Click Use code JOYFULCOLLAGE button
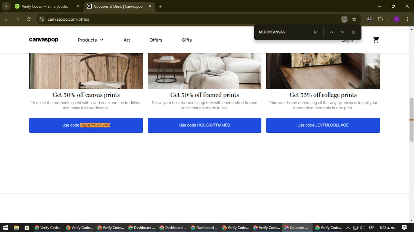 tap(323, 125)
